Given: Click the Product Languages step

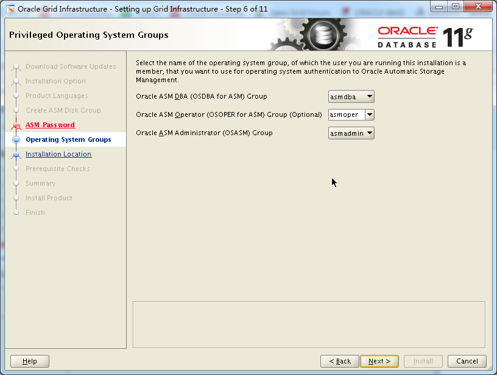Looking at the screenshot, I should coord(57,96).
